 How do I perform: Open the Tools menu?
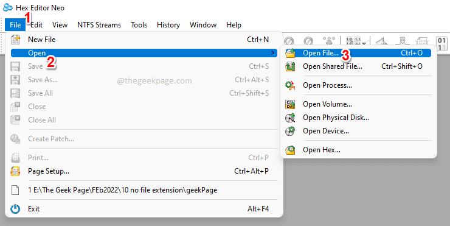pyautogui.click(x=139, y=25)
